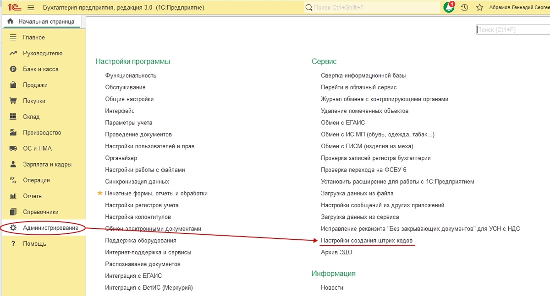Viewport: 550px width, 296px height.
Task: Click the notification bell icon
Action: point(449,7)
